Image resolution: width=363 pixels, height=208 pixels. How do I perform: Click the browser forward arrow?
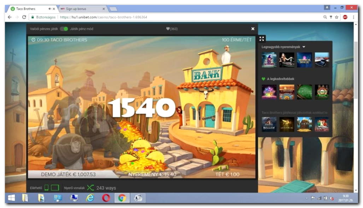[x=17, y=17]
